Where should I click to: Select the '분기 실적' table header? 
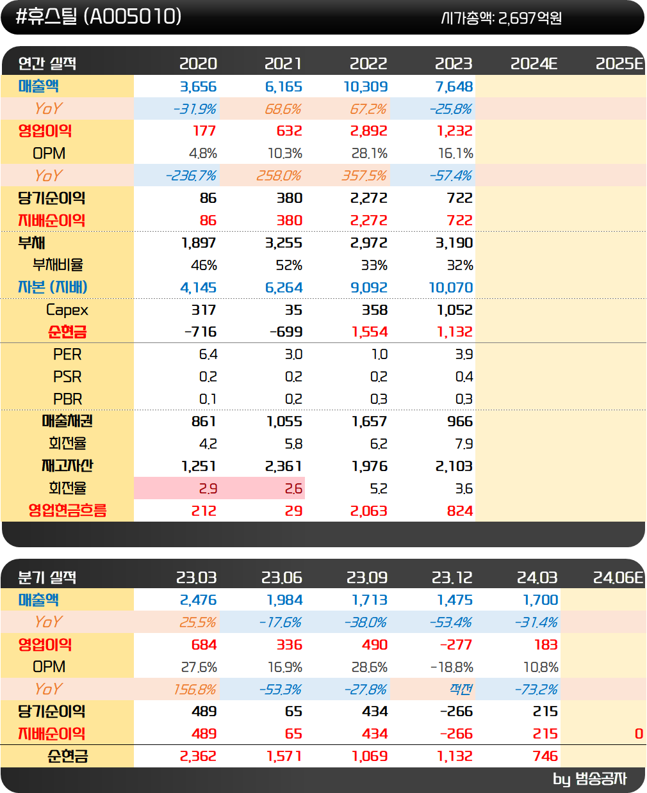pos(47,577)
